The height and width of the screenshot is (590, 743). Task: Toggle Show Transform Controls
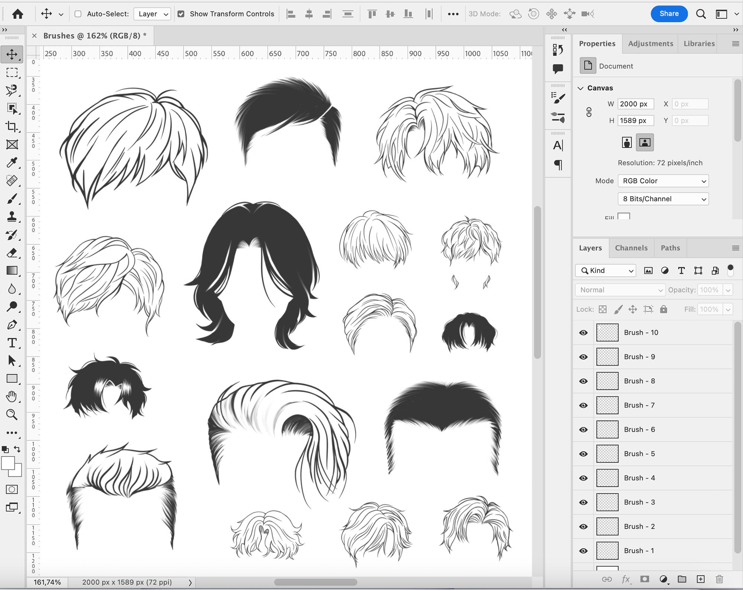tap(181, 14)
